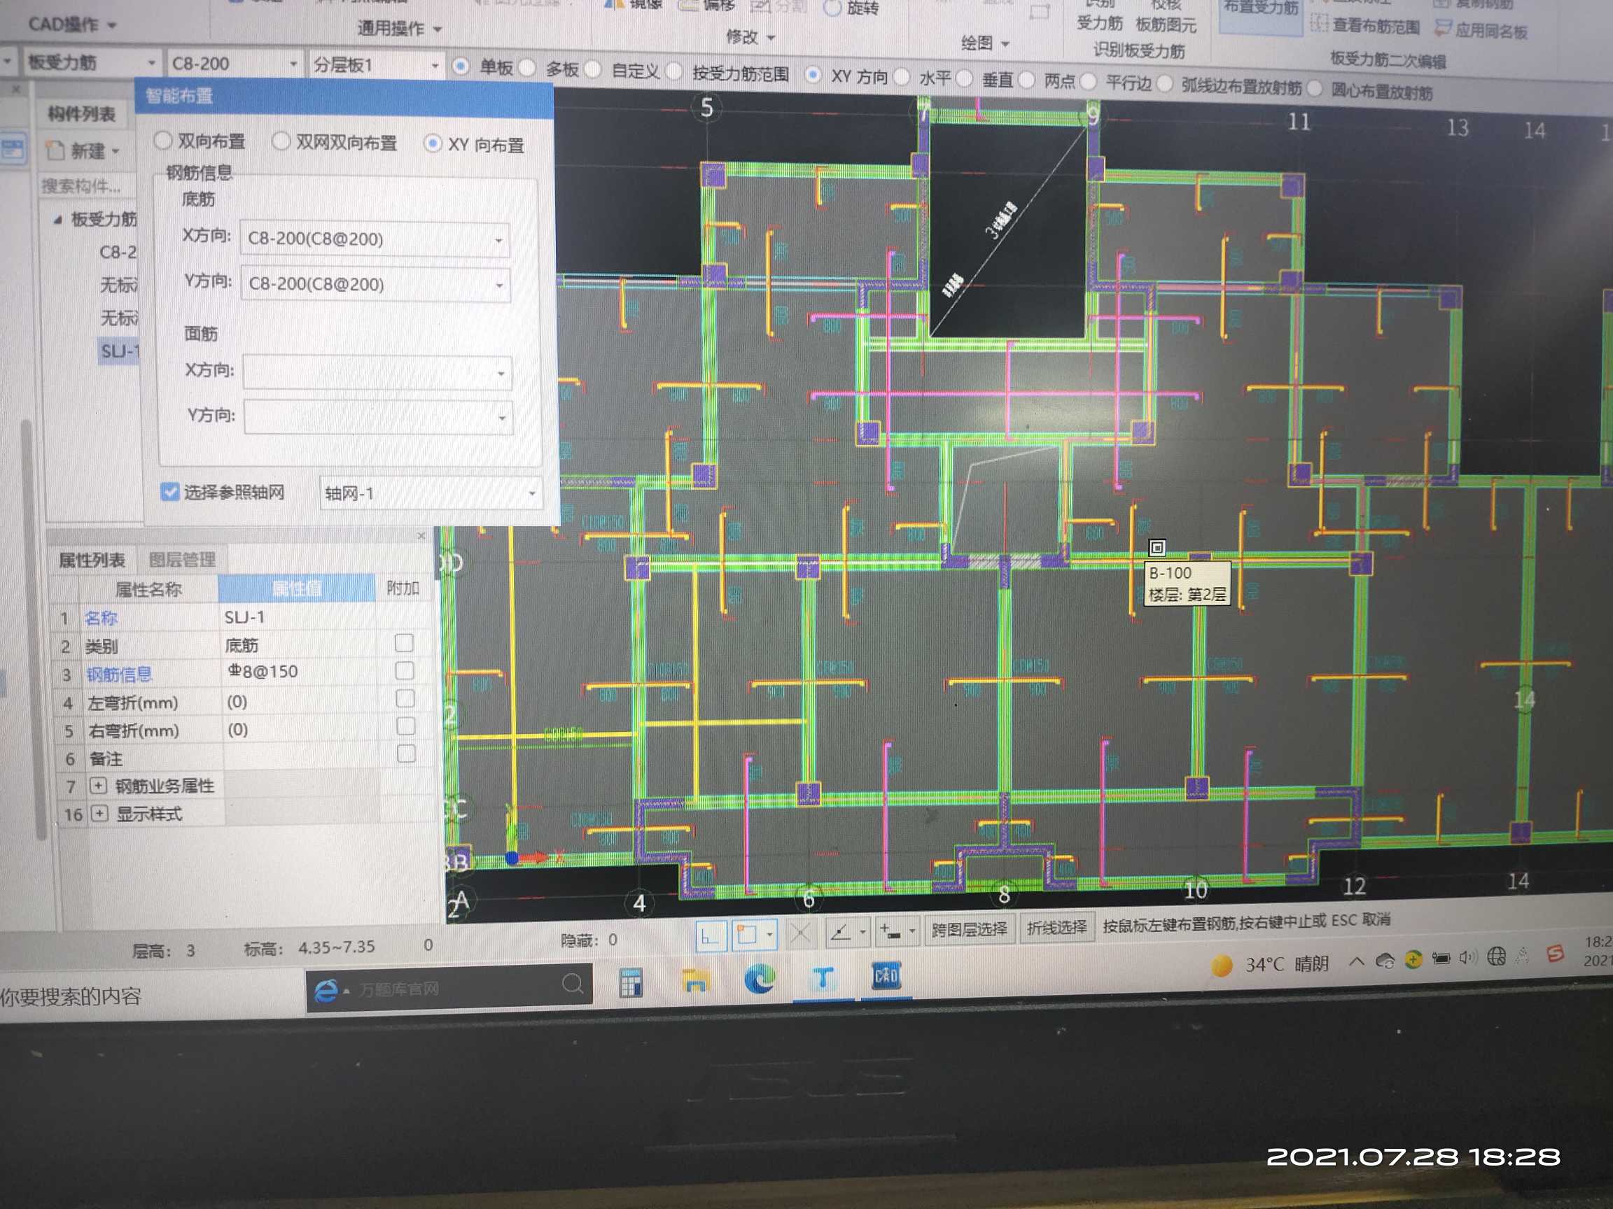
Task: Click the 搜索构件 search field
Action: click(87, 186)
